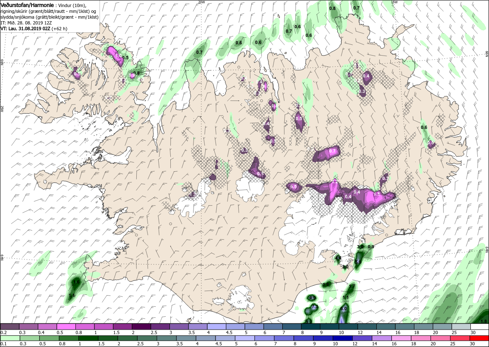Select the bright pink top-row swatch at 0.5
The width and height of the screenshot is (489, 347).
point(66,327)
